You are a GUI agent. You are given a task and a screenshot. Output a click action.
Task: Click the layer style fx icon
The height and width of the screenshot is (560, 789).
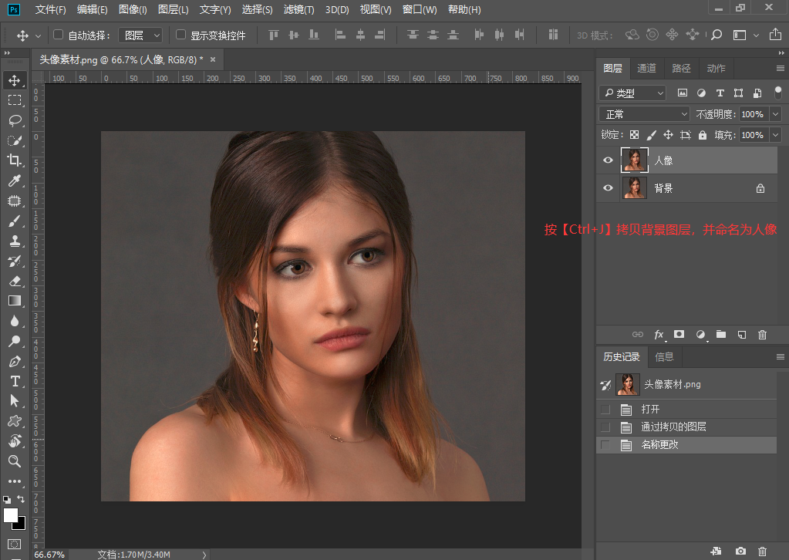coord(659,335)
